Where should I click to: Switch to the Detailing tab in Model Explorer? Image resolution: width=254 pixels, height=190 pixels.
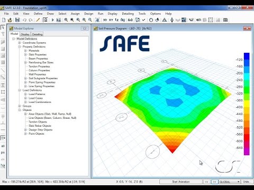coord(37,34)
